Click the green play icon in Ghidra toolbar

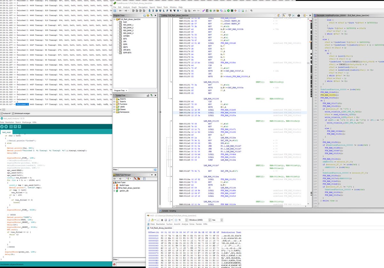pos(228,11)
